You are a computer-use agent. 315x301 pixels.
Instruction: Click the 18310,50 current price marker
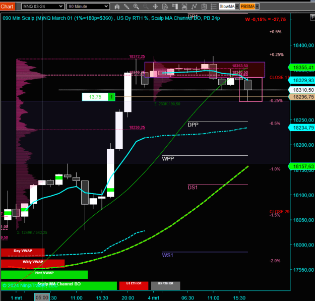coord(301,90)
